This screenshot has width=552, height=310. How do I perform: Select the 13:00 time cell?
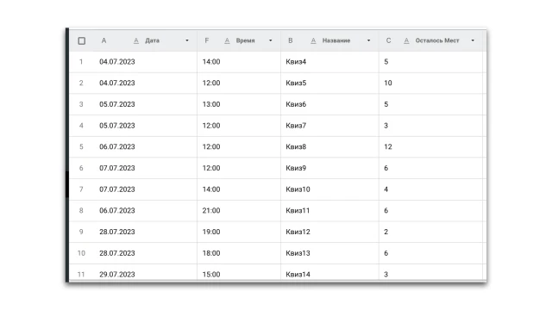(x=239, y=104)
